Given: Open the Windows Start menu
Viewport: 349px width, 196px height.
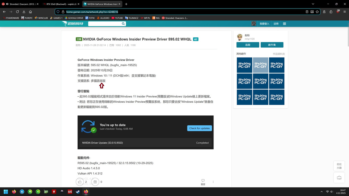Looking at the screenshot, I should pos(6,192).
